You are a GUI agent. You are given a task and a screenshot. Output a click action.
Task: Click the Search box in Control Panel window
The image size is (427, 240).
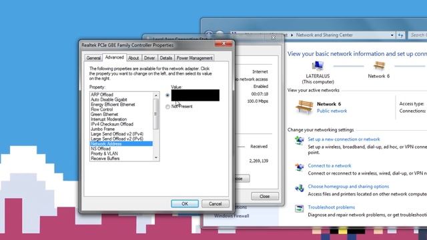click(418, 35)
